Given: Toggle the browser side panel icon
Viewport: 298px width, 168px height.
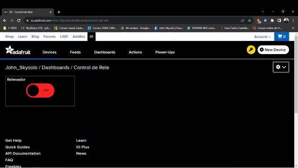Looking at the screenshot, I should 279,21.
